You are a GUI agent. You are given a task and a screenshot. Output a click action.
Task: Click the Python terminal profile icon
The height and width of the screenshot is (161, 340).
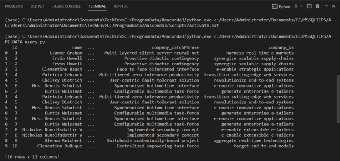[x=275, y=6]
